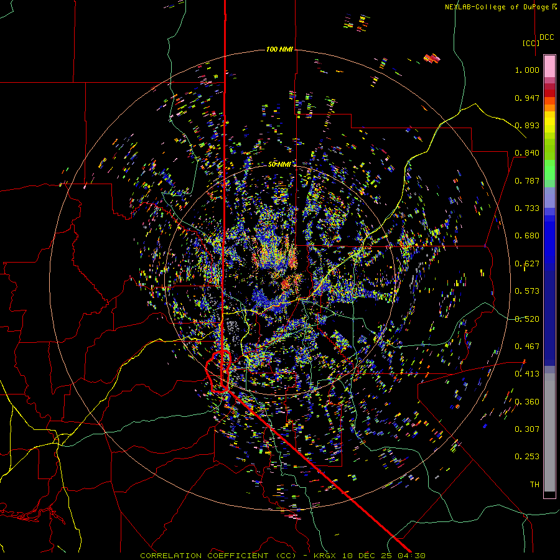Viewport: 560px width, 560px height.
Task: Select the 0.840 scale value
Action: tap(527, 153)
